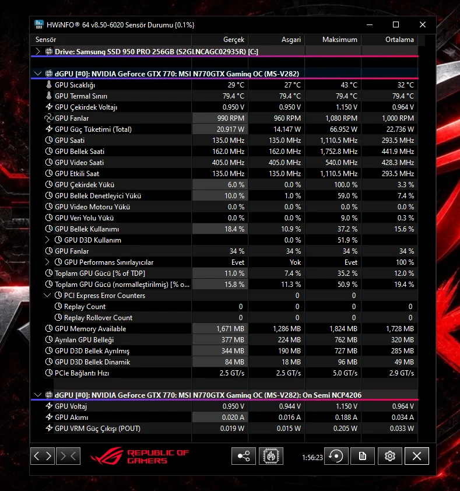Click thermometer icon of GPU Sıcaklığı
The height and width of the screenshot is (491, 460).
(x=49, y=85)
